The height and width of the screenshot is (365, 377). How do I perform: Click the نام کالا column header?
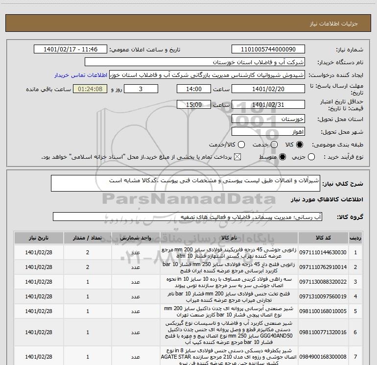(229, 238)
